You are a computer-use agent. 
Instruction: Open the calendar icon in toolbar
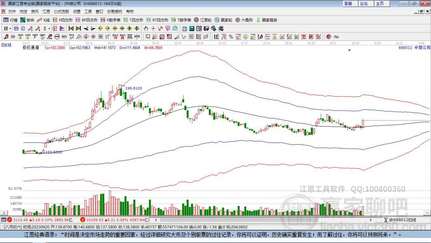(x=184, y=29)
